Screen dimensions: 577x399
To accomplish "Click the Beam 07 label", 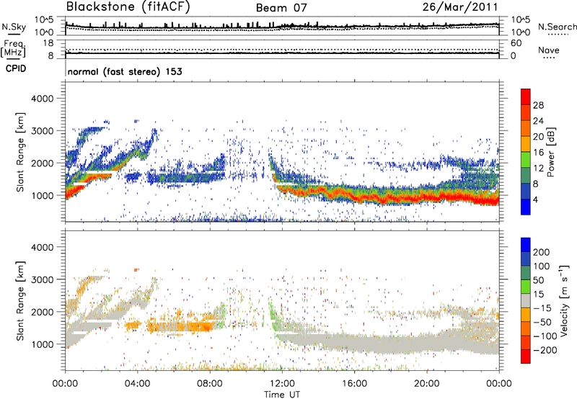I will [281, 8].
